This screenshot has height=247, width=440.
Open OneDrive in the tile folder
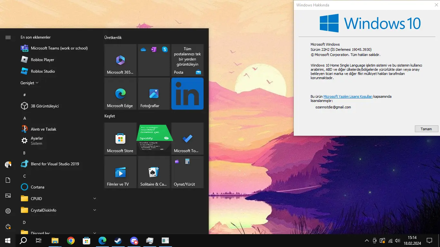pos(143,50)
